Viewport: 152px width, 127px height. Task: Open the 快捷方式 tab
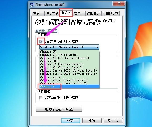(52, 13)
